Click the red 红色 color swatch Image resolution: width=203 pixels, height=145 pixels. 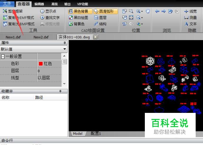[x=41, y=64]
